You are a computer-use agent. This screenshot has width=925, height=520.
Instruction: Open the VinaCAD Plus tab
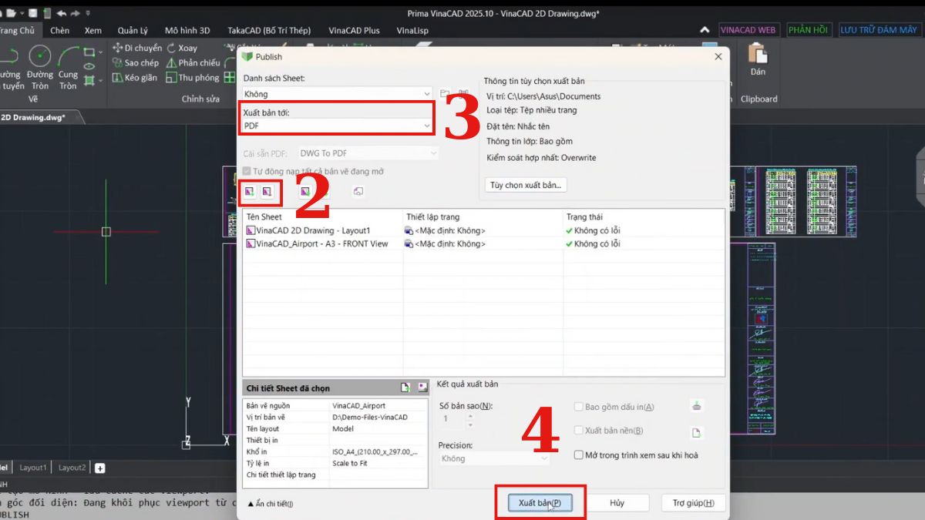[354, 31]
